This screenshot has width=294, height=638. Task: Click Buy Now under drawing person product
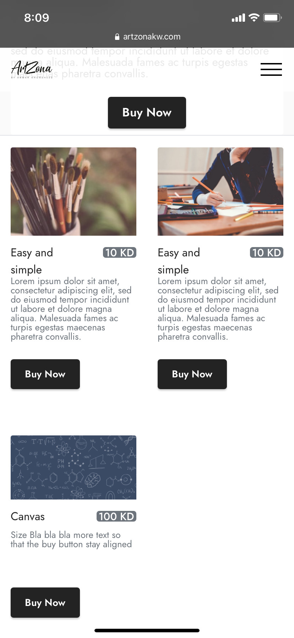192,374
